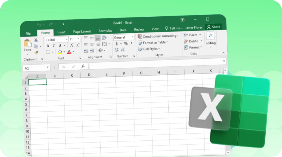Viewport: 282px width, 157px height.
Task: Align text left
Action: click(x=86, y=45)
